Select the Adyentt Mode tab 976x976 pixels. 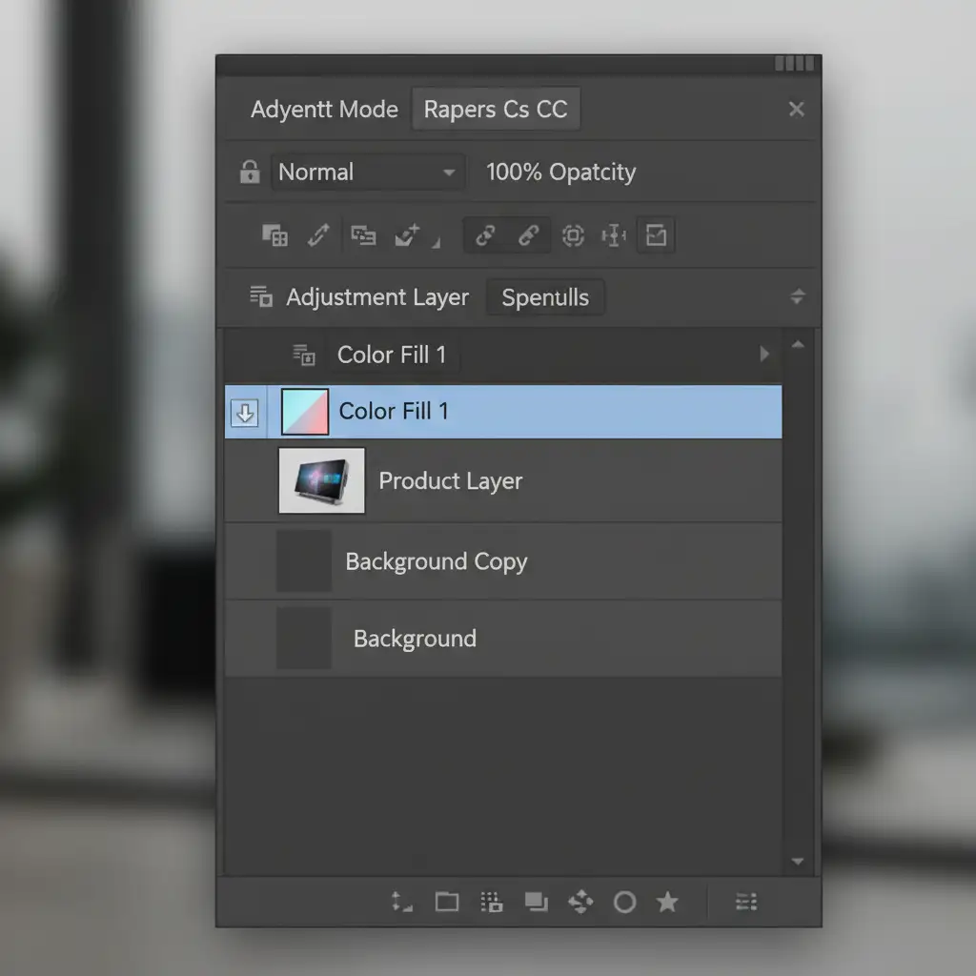point(324,110)
